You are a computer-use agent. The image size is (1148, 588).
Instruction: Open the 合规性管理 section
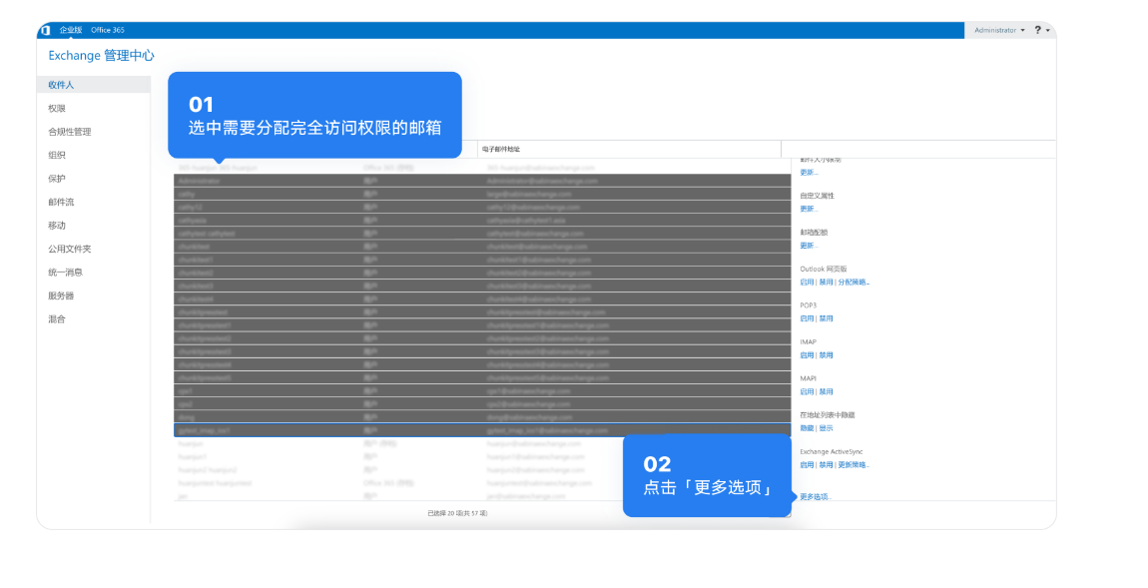pyautogui.click(x=70, y=131)
